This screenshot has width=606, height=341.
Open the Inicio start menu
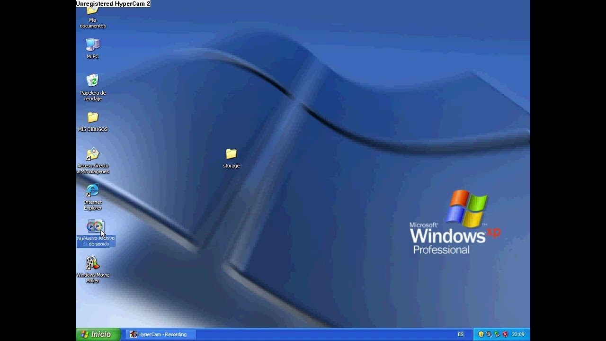(98, 334)
